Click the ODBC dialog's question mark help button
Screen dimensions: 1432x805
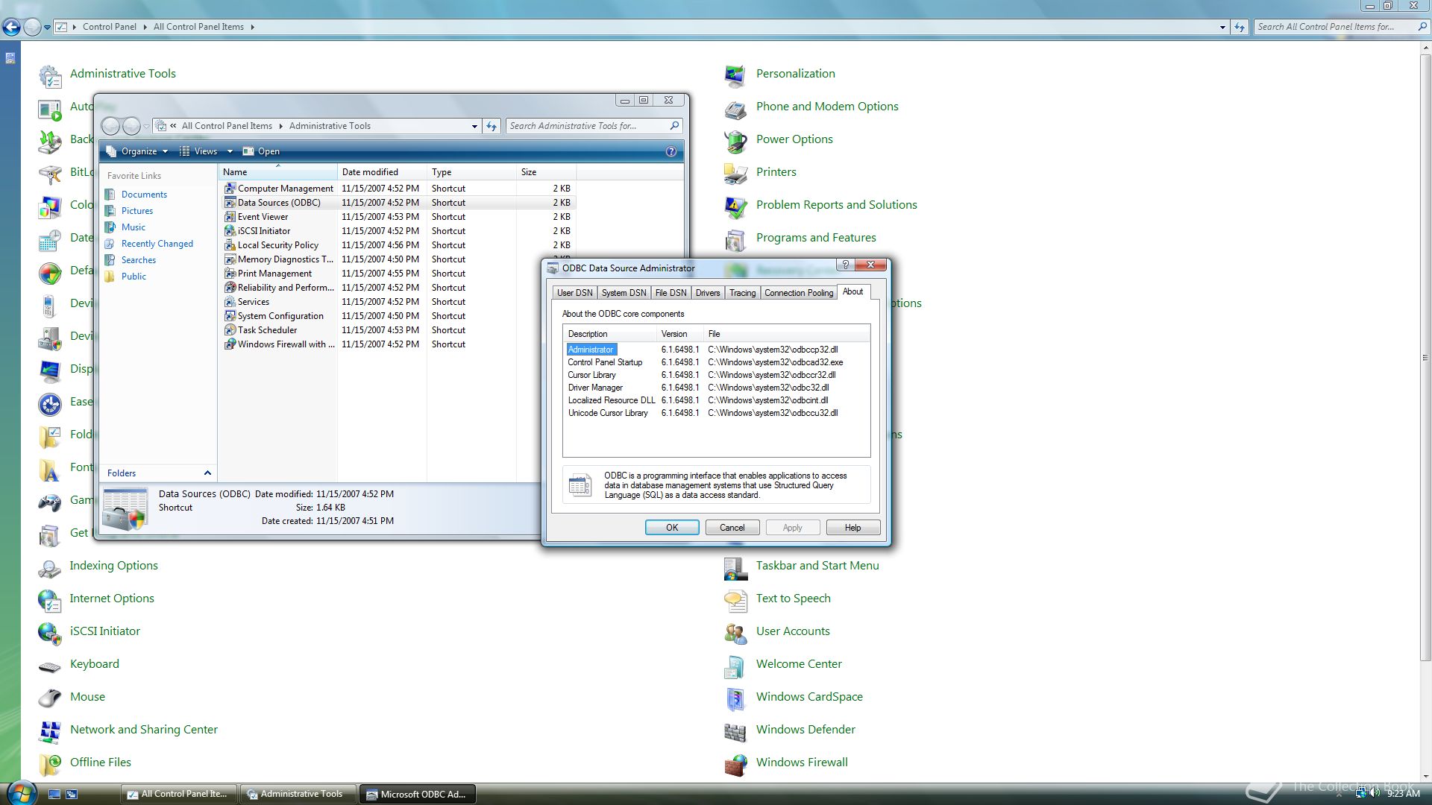pyautogui.click(x=845, y=265)
